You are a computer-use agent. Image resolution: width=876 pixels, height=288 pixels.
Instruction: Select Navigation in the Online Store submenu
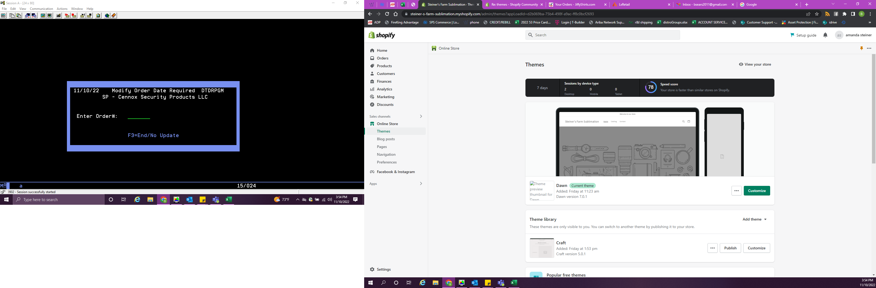386,154
